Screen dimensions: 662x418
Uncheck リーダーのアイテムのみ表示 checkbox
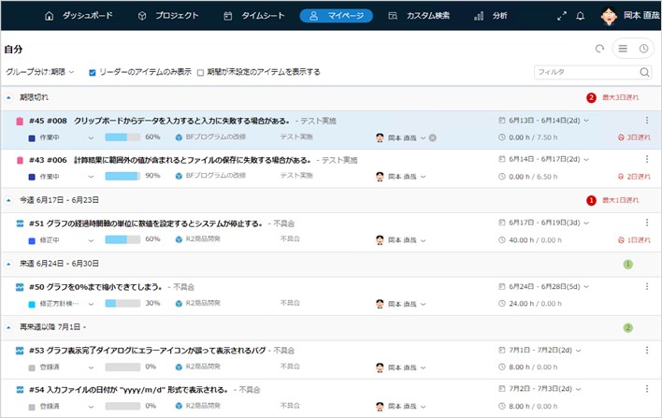92,72
